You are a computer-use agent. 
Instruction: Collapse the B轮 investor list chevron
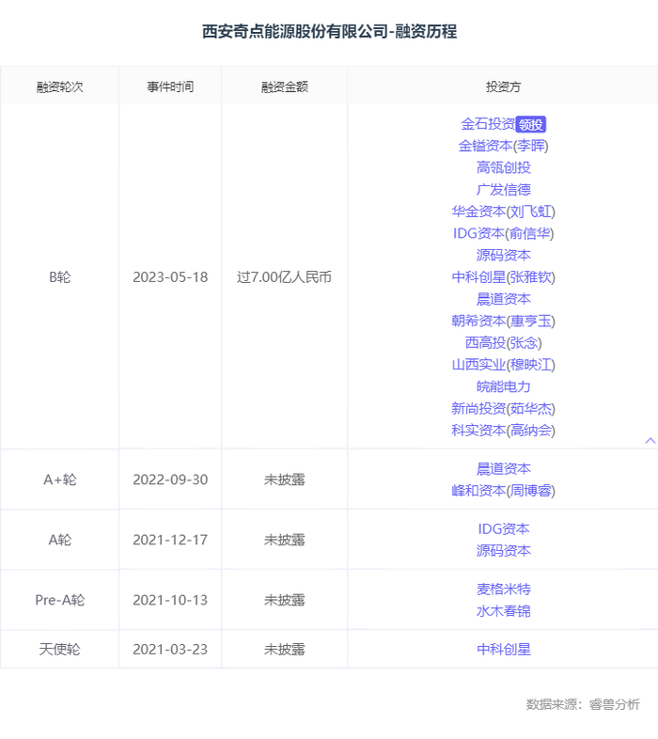(650, 441)
